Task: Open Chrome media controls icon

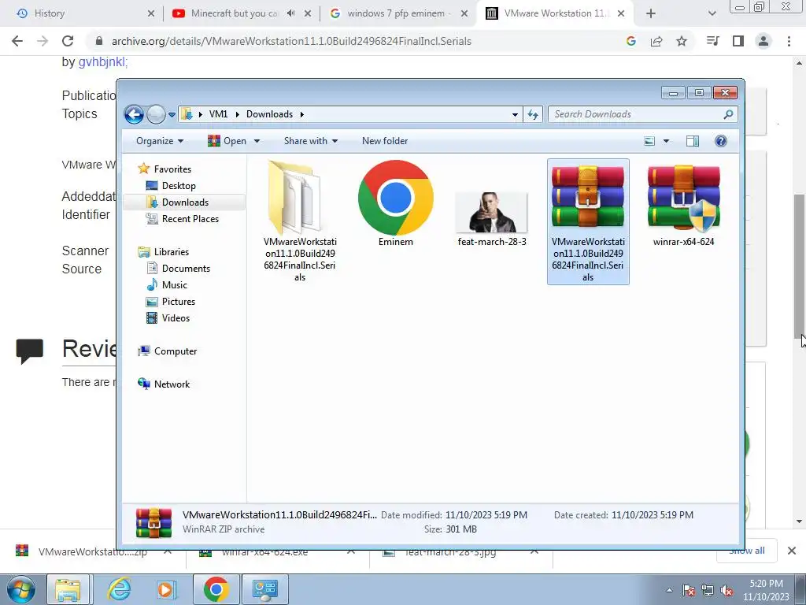Action: [x=713, y=41]
